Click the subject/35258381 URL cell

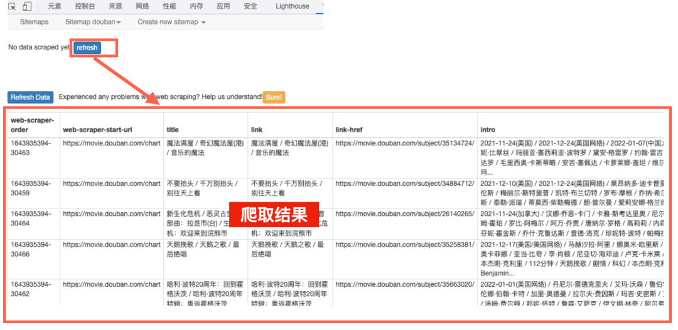[404, 245]
